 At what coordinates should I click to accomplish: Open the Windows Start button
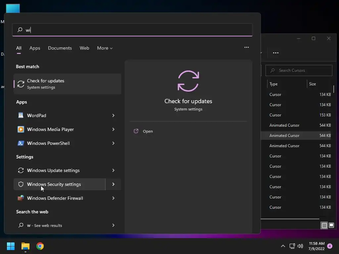11,246
